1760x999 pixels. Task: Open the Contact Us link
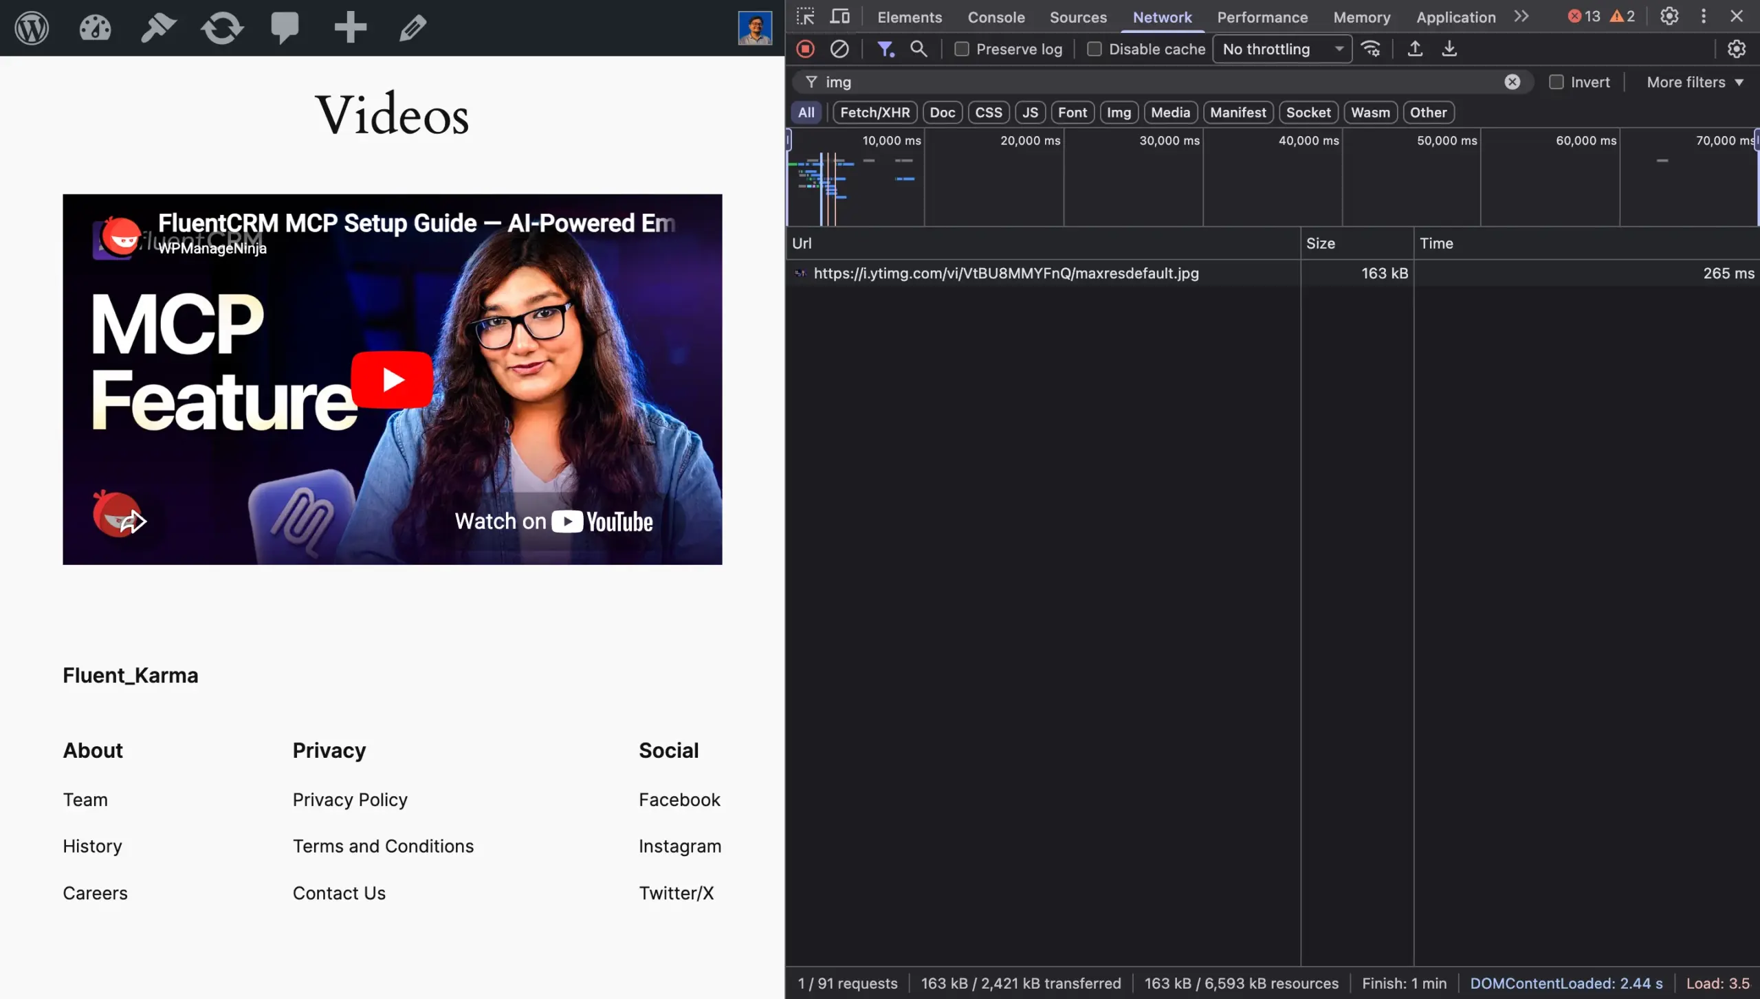pyautogui.click(x=339, y=893)
